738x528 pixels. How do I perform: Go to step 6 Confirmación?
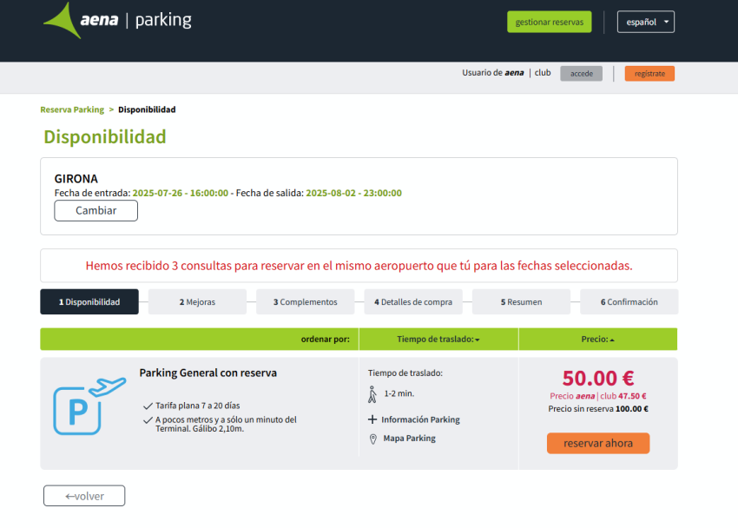pos(629,301)
